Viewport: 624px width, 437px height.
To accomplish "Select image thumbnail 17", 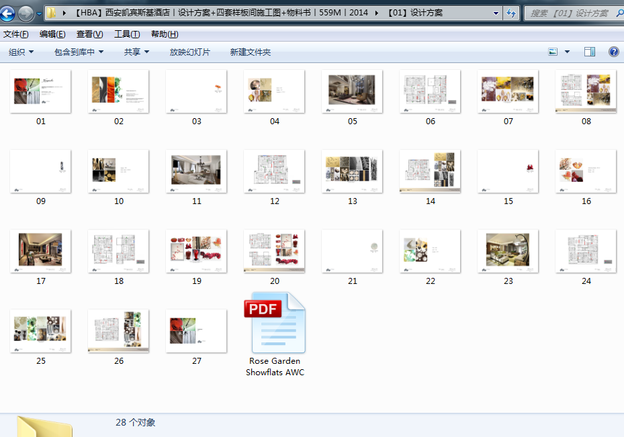I will pyautogui.click(x=40, y=251).
